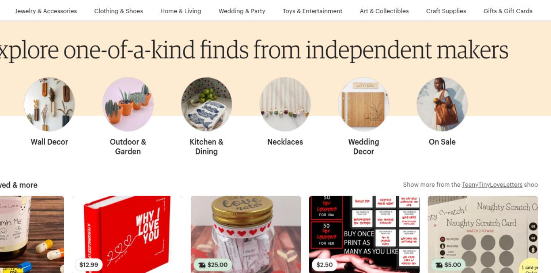Viewport: 551px width, 273px height.
Task: View the Why I Love You book listing
Action: pos(127,234)
